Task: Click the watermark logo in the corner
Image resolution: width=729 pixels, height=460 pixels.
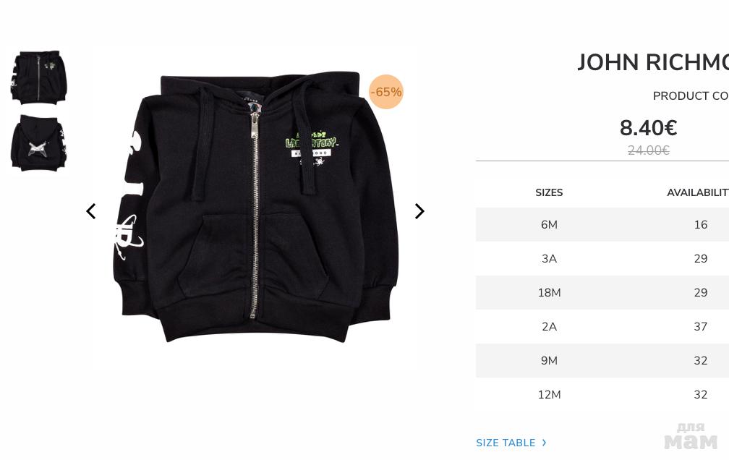Action: [x=691, y=436]
